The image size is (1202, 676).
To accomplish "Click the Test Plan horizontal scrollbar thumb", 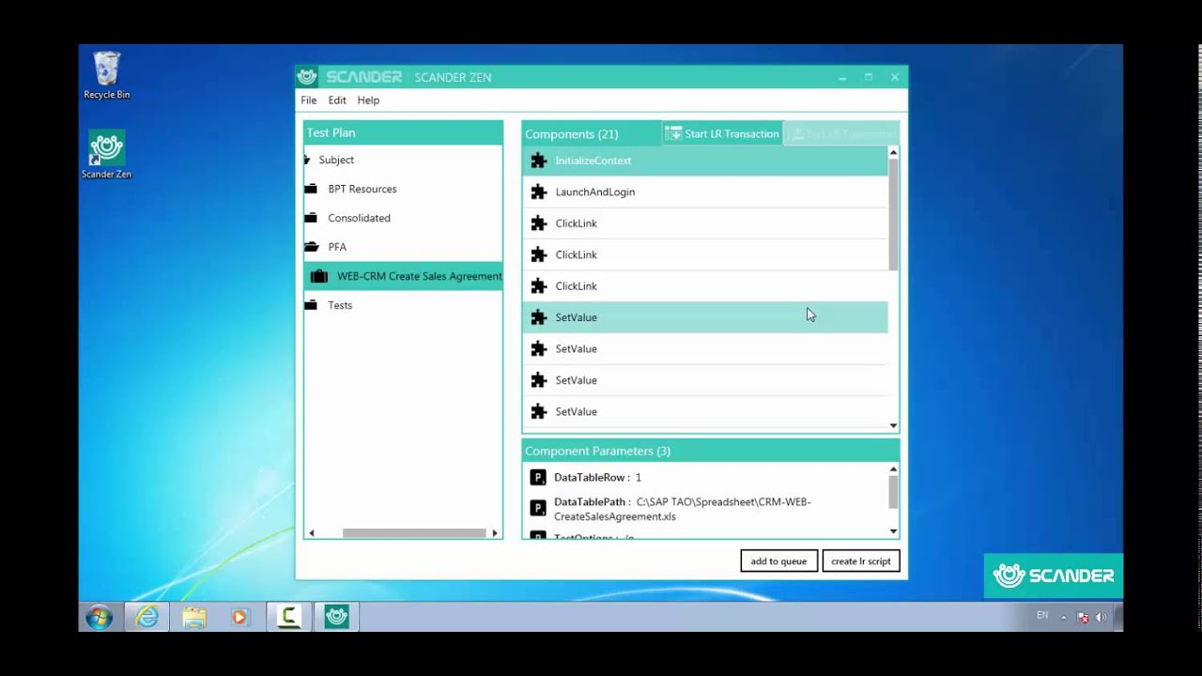I will click(x=414, y=533).
